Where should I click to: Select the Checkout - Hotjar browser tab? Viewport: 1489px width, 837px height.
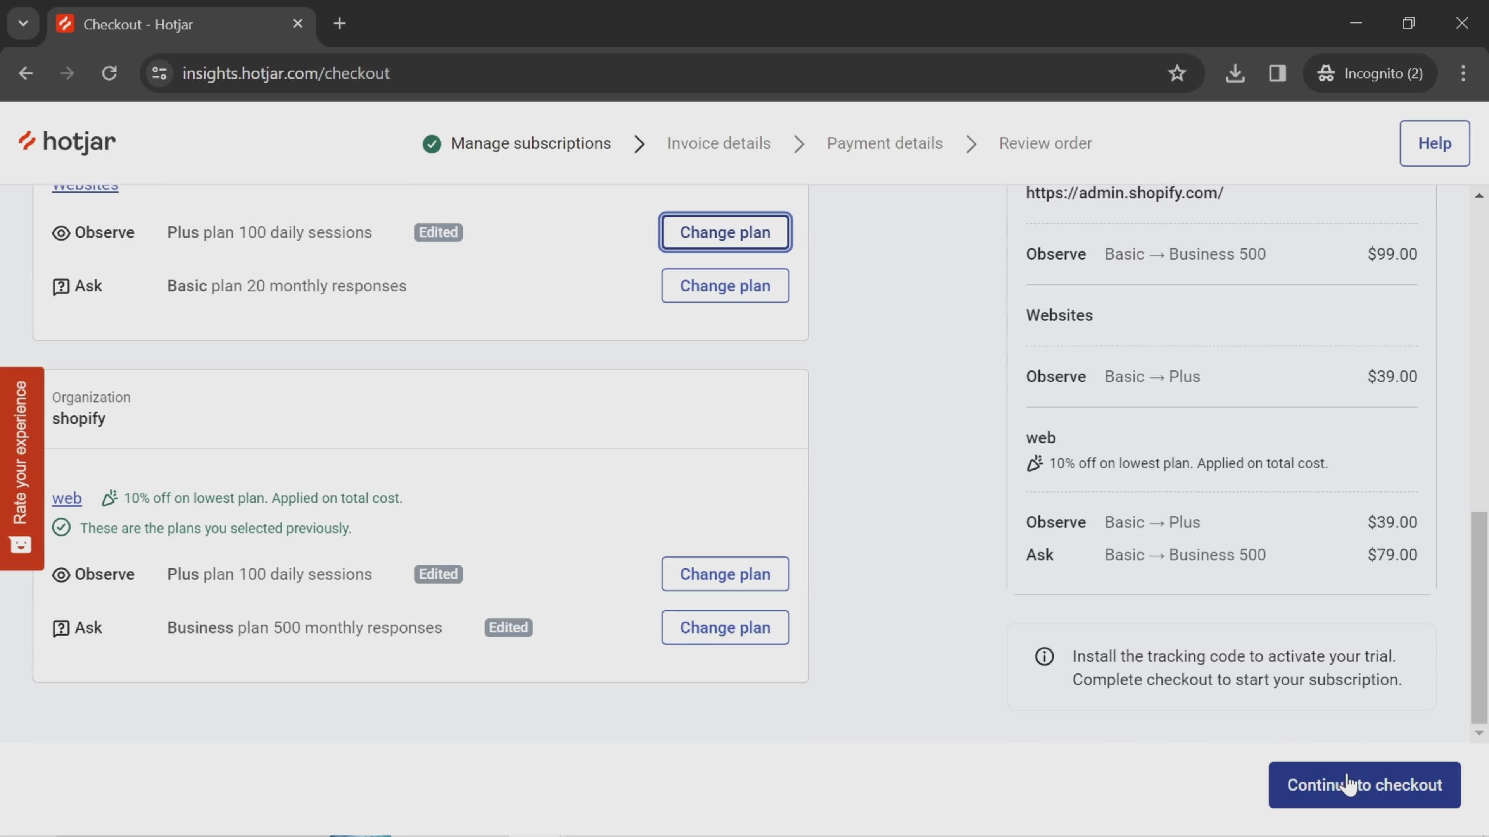click(x=181, y=25)
